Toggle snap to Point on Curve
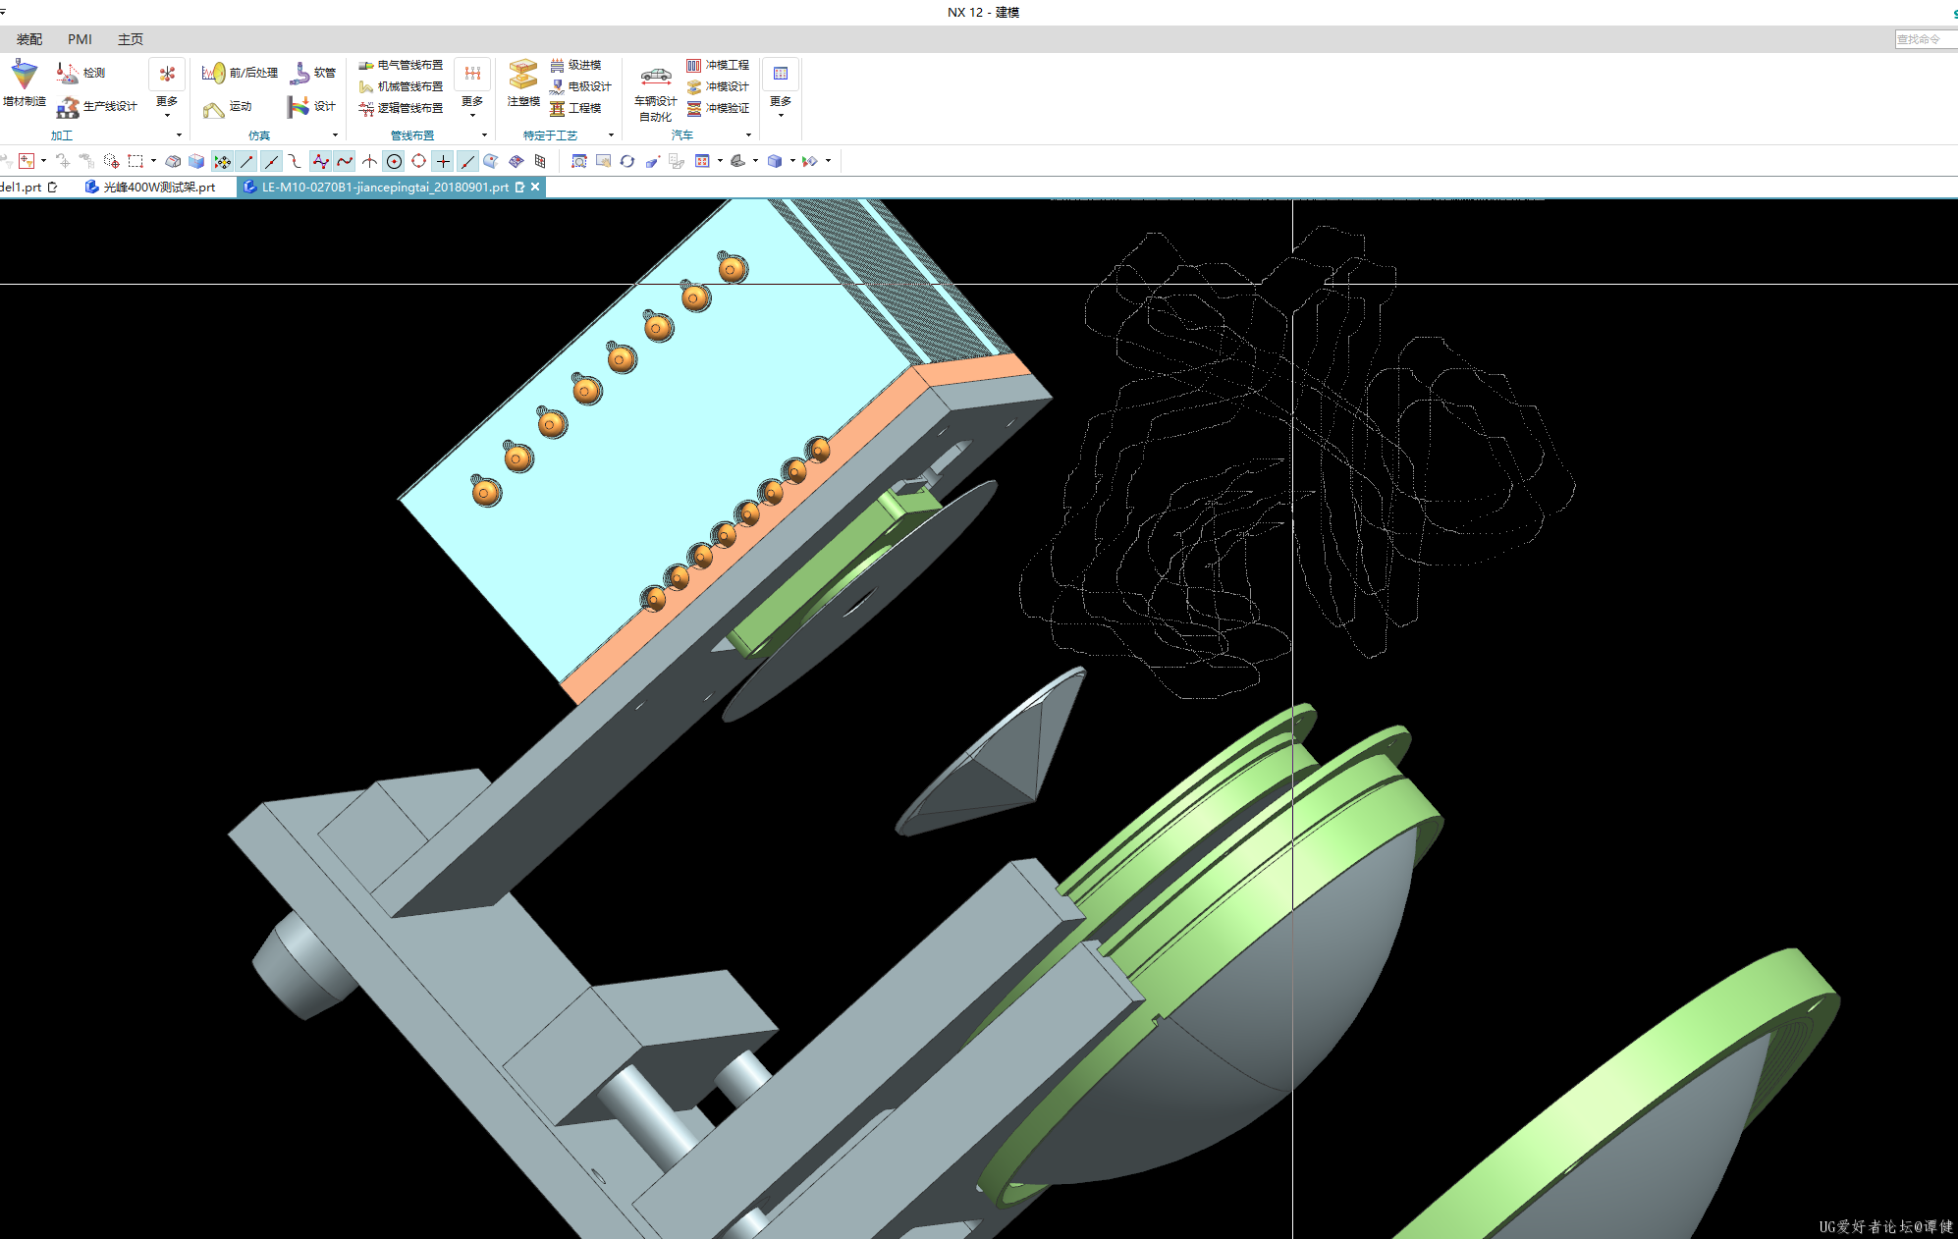This screenshot has height=1239, width=1958. pos(467,161)
